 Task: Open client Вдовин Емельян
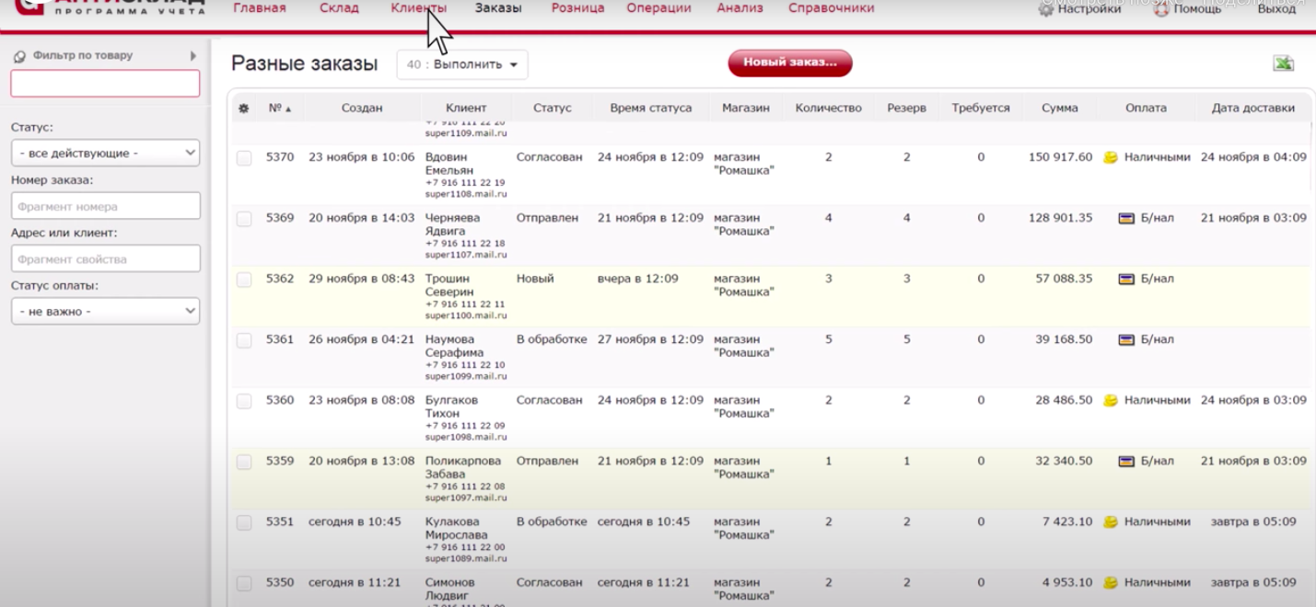pos(449,164)
